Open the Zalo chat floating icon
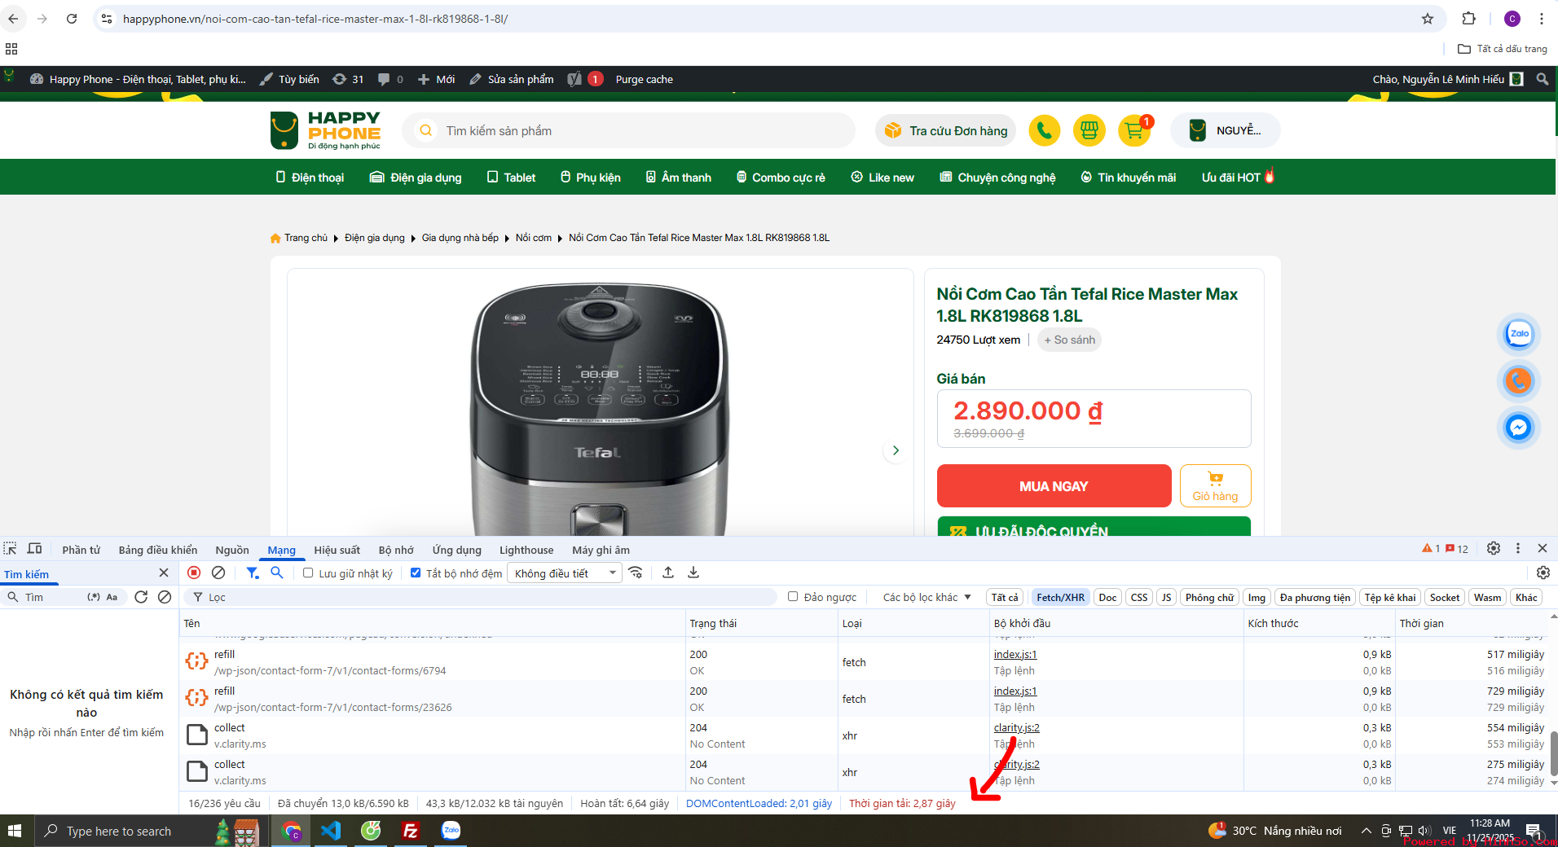The height and width of the screenshot is (847, 1558). (x=1518, y=334)
